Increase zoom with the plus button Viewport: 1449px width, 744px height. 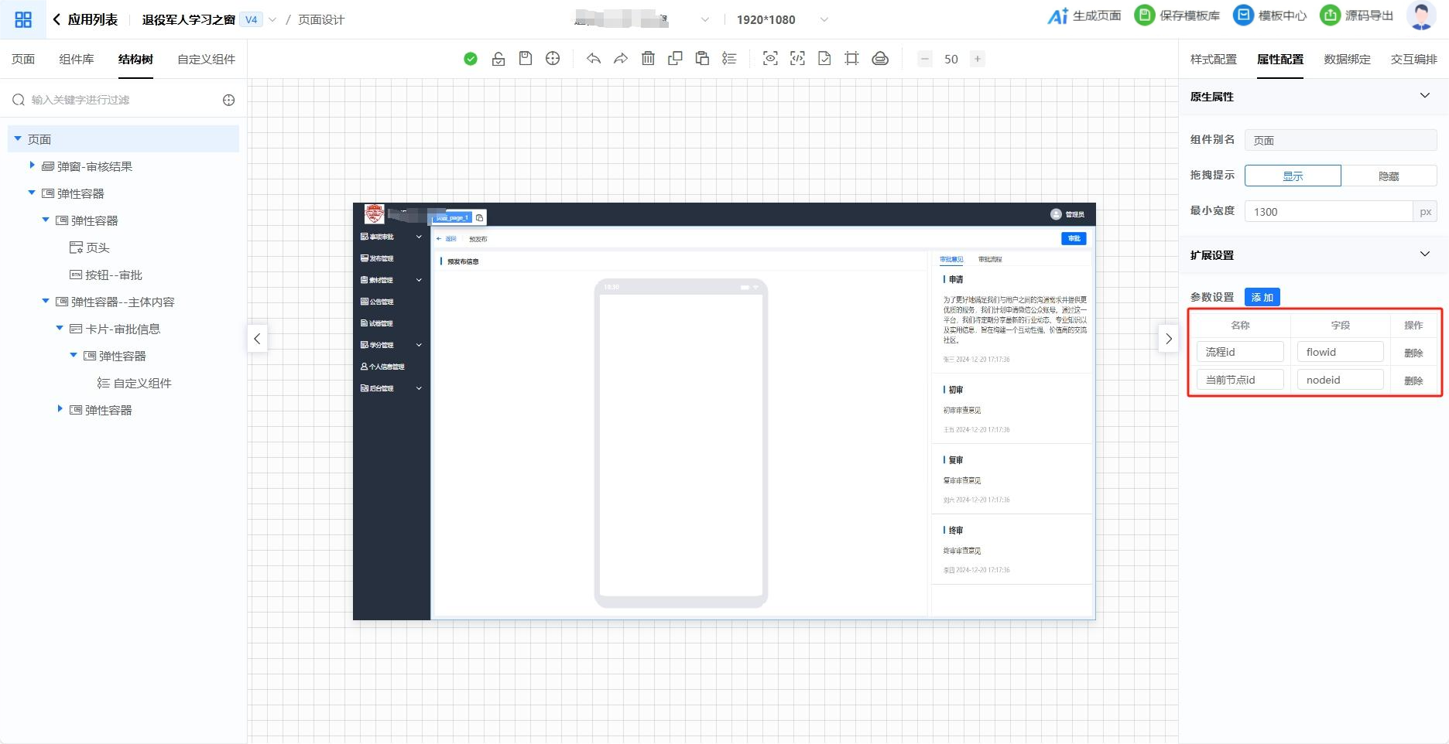pos(978,59)
